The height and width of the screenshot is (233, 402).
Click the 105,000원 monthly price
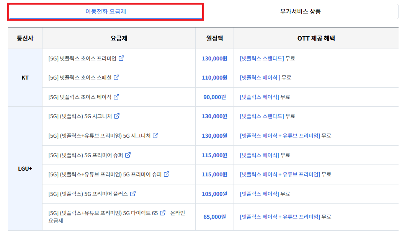[x=214, y=194]
